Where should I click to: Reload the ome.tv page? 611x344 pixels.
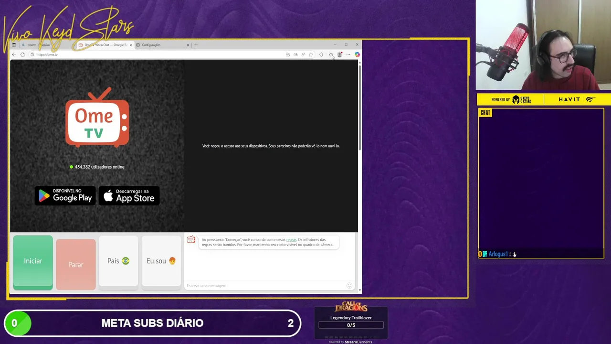(x=22, y=54)
